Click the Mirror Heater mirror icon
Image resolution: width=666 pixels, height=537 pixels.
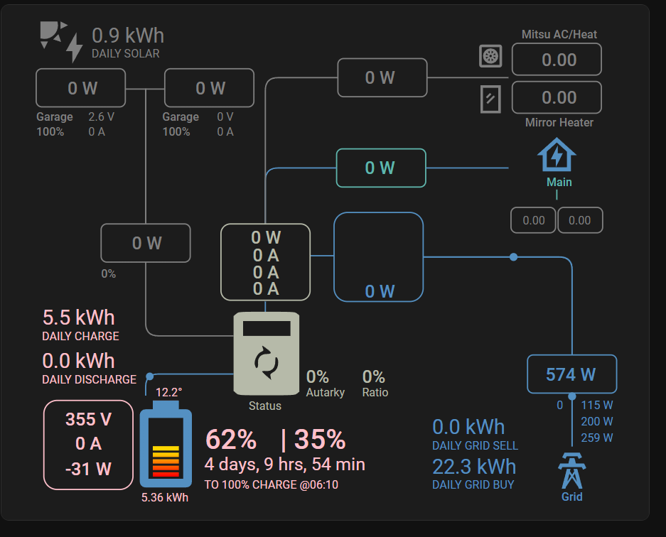pos(490,99)
